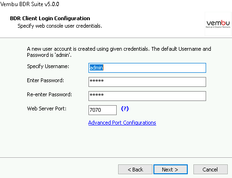Open the Advanced Port Configurations link
The image size is (232, 178).
coord(122,123)
